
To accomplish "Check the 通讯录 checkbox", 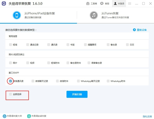I will coord(49,45).
